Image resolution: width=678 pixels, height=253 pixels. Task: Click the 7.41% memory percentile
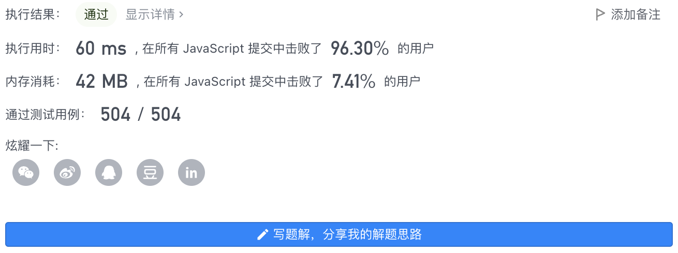[x=353, y=81]
